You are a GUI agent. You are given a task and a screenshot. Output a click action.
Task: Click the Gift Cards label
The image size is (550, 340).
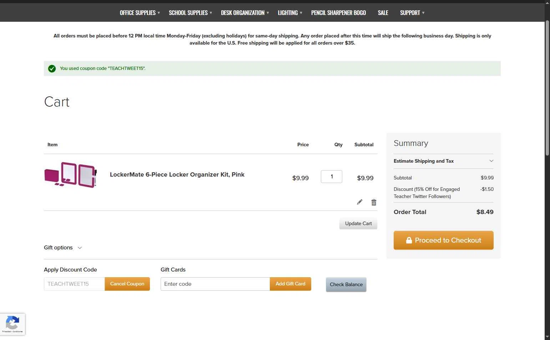pos(173,270)
